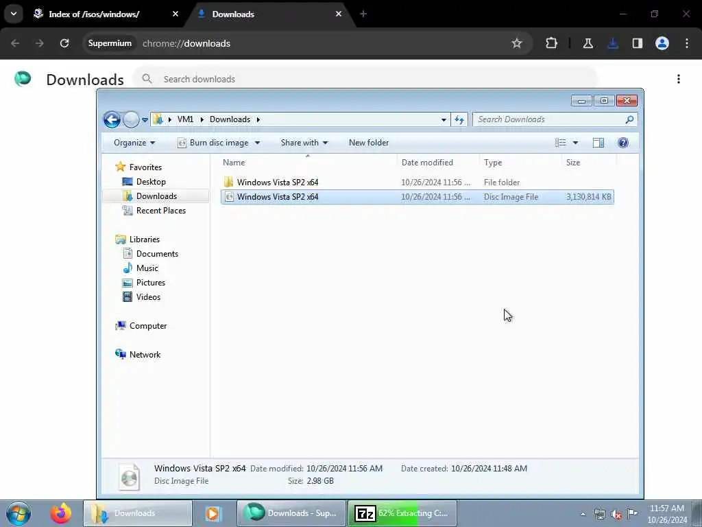Screen dimensions: 702x527
Task: Toggle the preview pane icon
Action: 598,143
